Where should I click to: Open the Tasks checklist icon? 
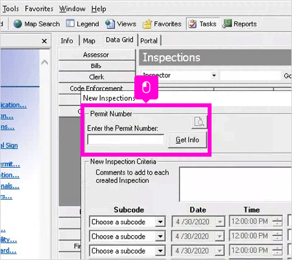click(192, 24)
